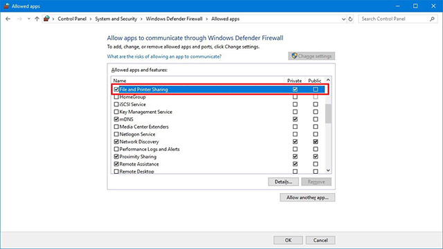Navigate up one level with up arrow

[x=37, y=19]
